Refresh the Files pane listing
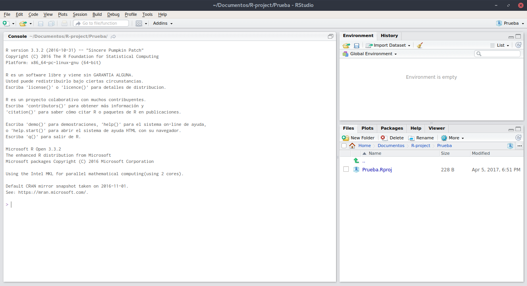 click(518, 138)
